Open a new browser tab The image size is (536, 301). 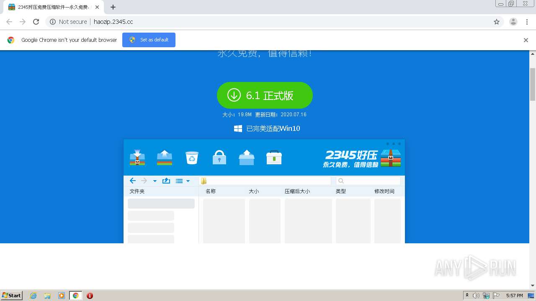tap(113, 7)
